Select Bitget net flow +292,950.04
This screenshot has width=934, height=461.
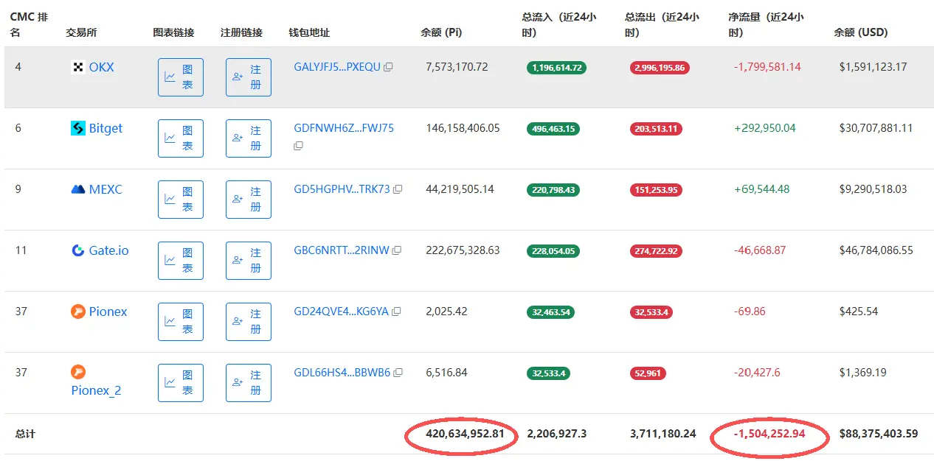764,128
